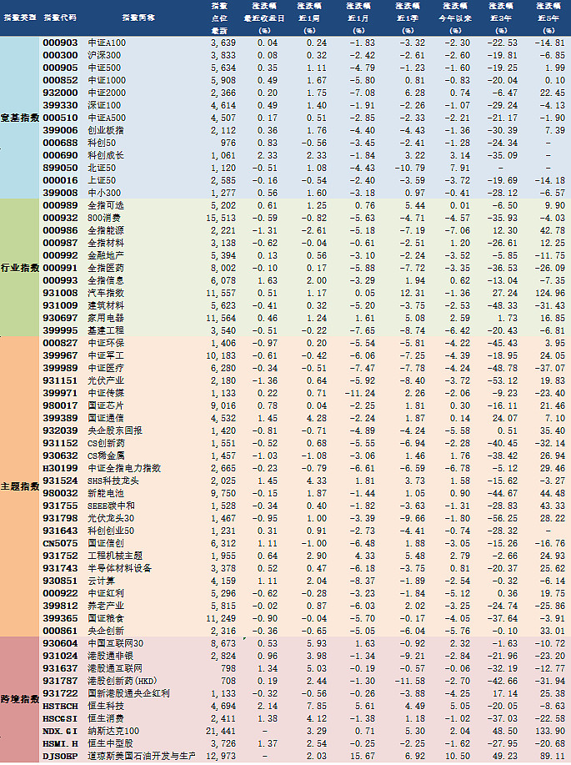Click the 涨跌幅 近1周 column header
The width and height of the screenshot is (571, 765).
point(312,17)
